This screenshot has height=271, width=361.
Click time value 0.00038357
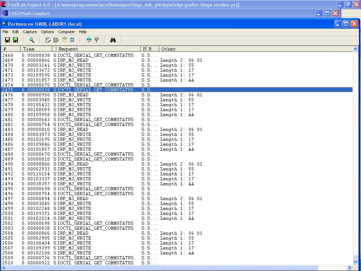click(x=36, y=183)
